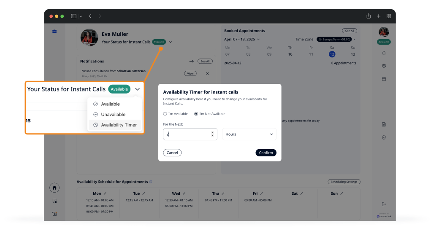Open a new tab with the plus icon

point(379,16)
